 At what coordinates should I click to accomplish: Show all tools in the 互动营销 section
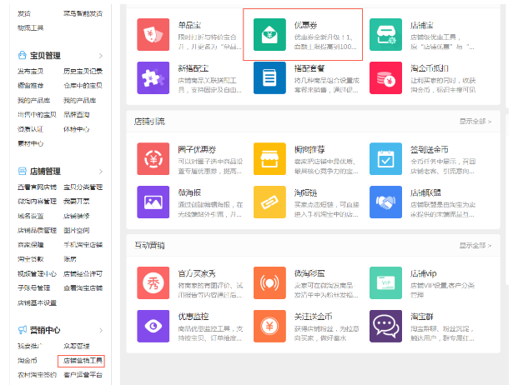pos(475,246)
